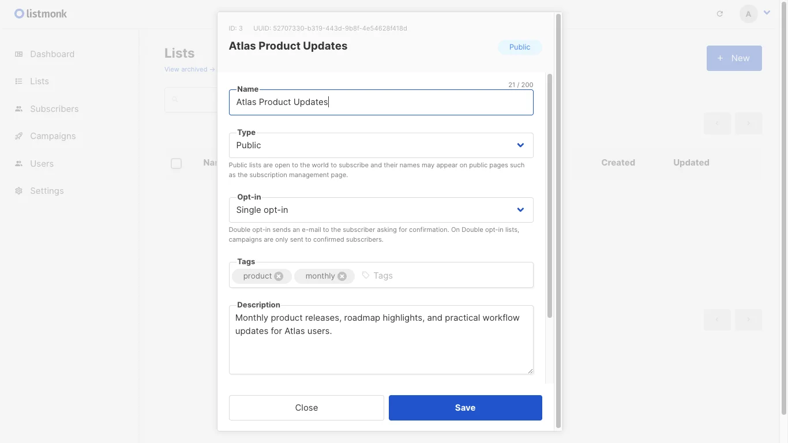
Task: Open Settings in sidebar
Action: [x=40, y=191]
